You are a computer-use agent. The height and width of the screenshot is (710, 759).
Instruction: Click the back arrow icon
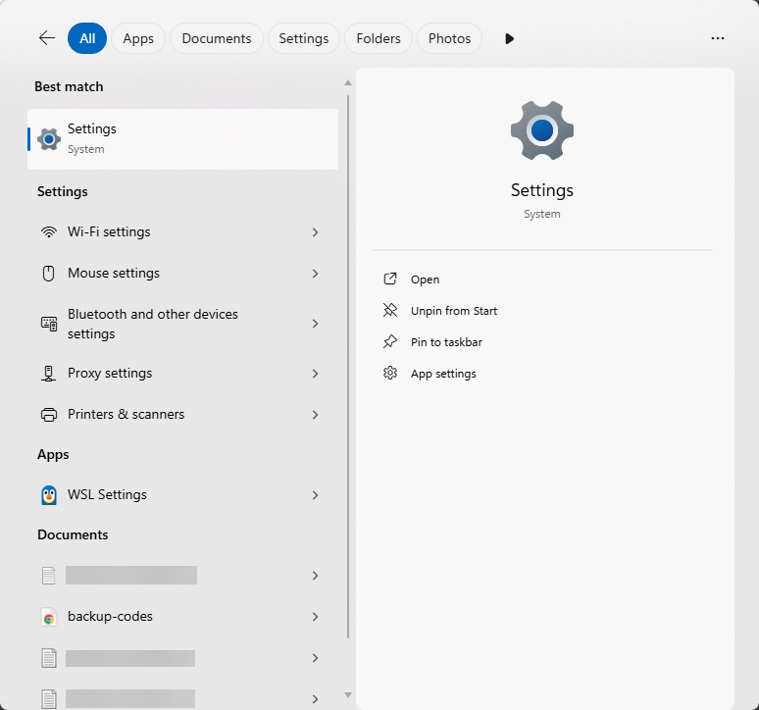(x=47, y=37)
